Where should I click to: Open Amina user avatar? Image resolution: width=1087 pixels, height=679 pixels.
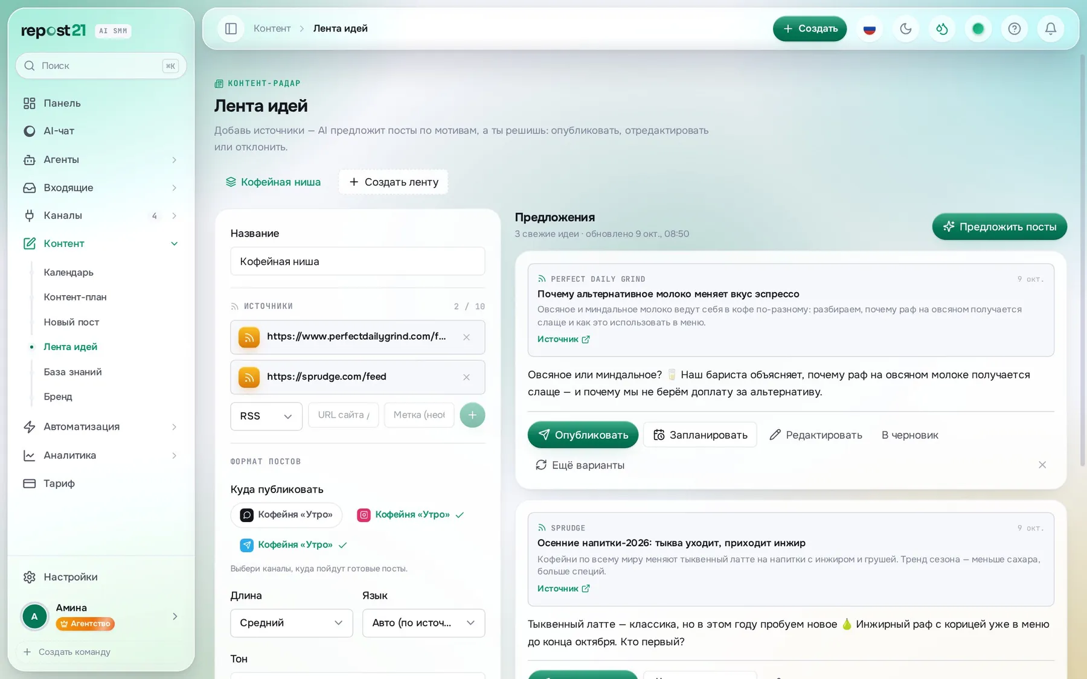(x=34, y=616)
